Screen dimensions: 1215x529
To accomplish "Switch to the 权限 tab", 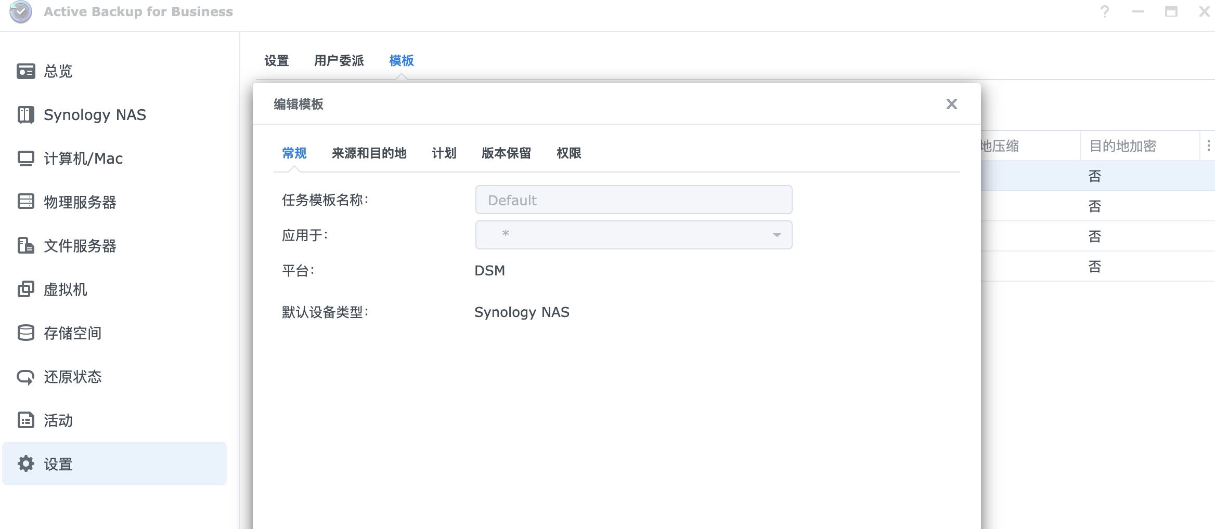I will [568, 153].
